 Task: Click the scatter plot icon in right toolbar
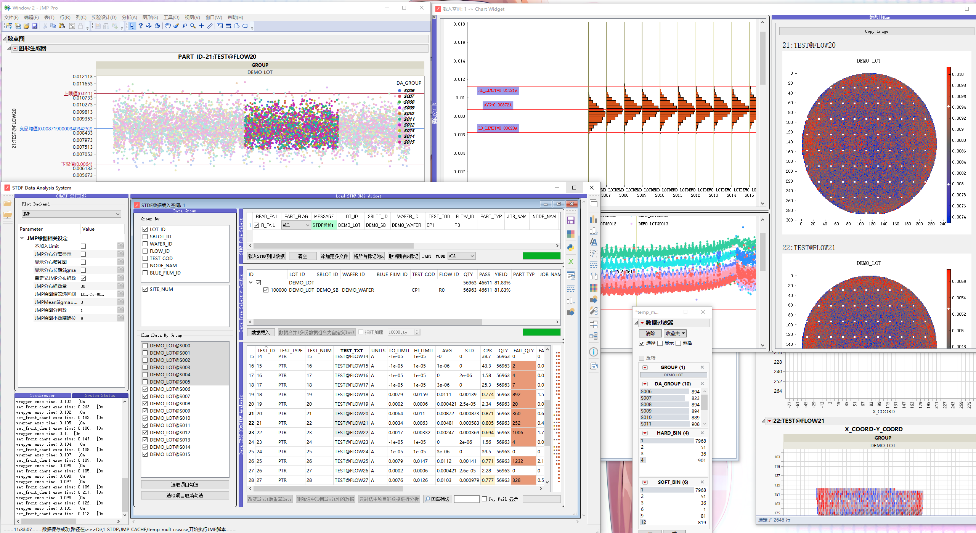[x=593, y=253]
